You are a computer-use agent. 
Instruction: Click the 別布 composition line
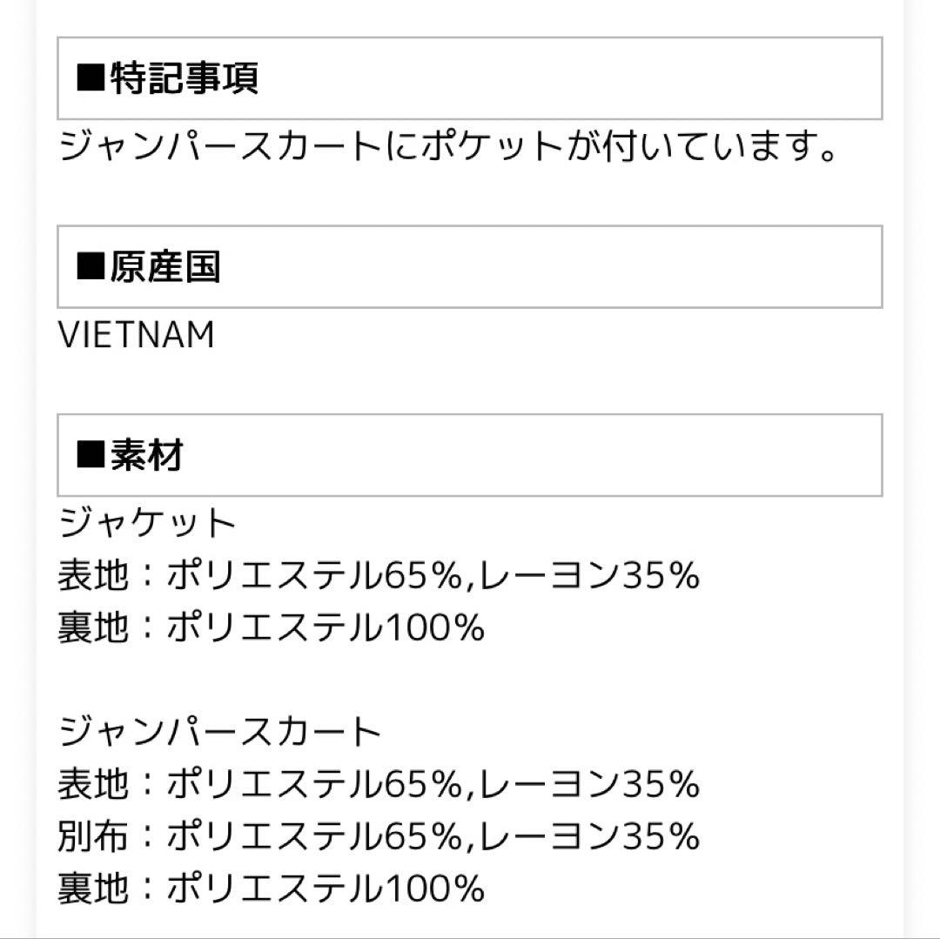tap(379, 837)
